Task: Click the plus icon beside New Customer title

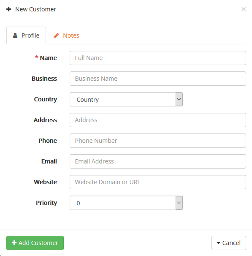Action: 8,9
